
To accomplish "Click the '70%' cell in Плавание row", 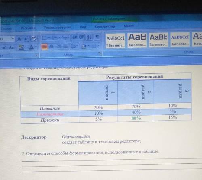I will 136,107.
